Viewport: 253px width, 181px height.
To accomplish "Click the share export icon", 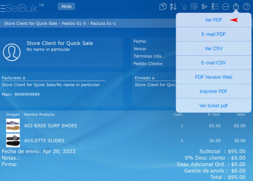I will pyautogui.click(x=236, y=7).
